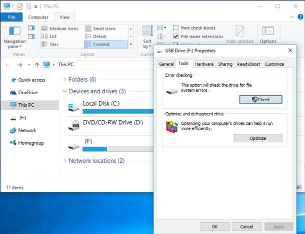Select This PC in navigation pane
Viewport: 305px width, 234px height.
(x=30, y=105)
